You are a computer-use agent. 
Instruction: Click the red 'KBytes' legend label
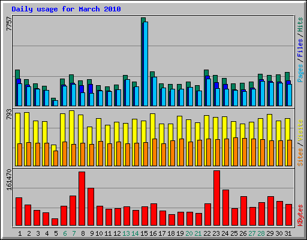pyautogui.click(x=300, y=215)
